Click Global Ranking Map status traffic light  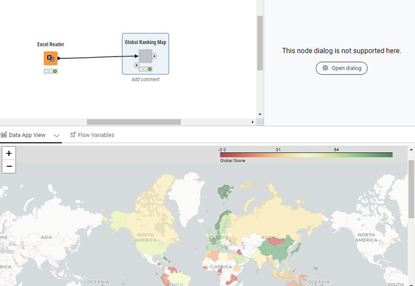[x=146, y=69]
